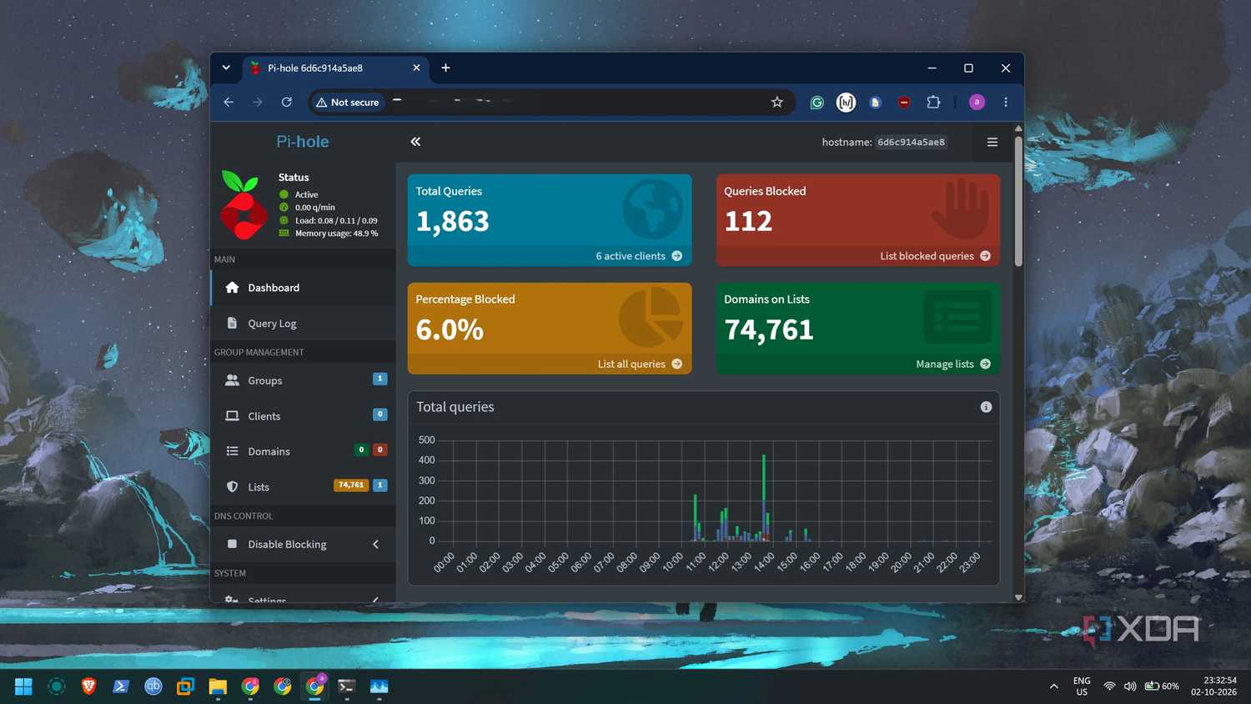Bookmark this page with star icon

[777, 102]
